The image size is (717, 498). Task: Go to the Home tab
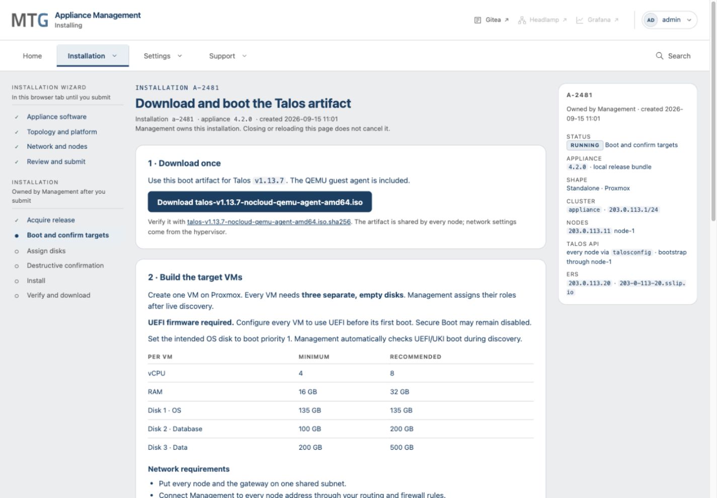point(32,56)
